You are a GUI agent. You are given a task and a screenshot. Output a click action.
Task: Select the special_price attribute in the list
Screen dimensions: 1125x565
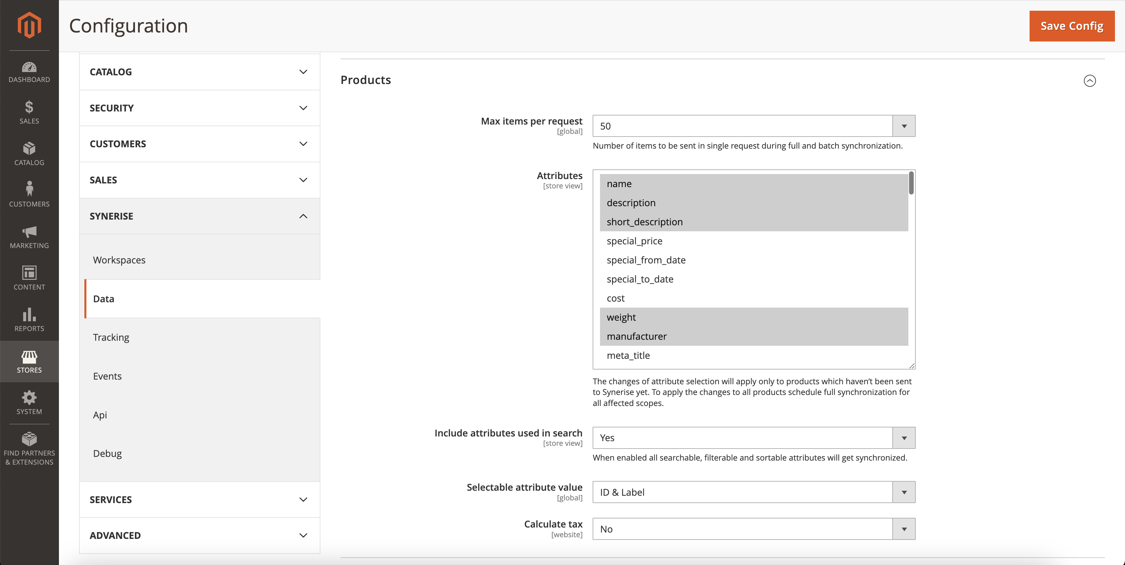coord(634,241)
